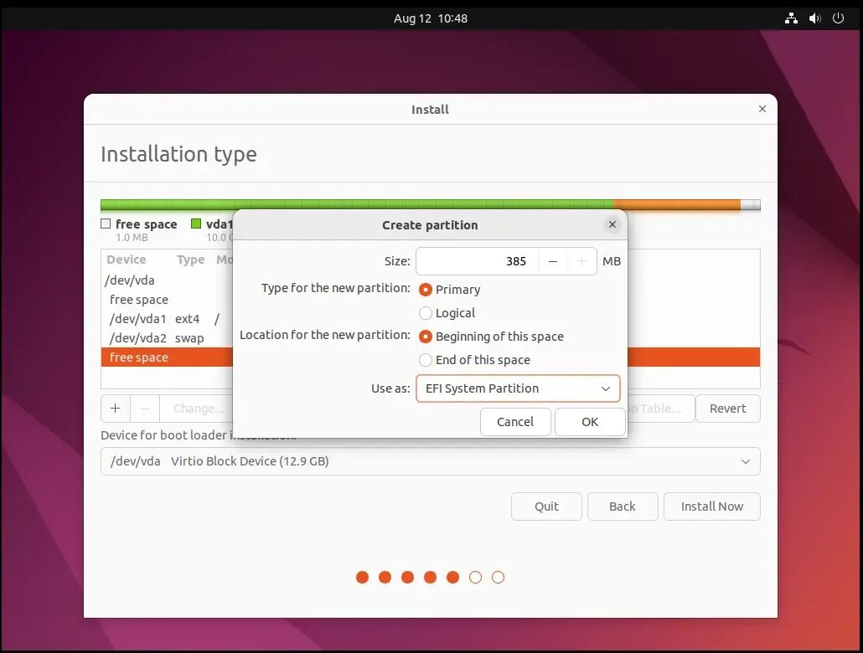Click the last empty progress dot
Screen dimensions: 863x653
pos(498,577)
